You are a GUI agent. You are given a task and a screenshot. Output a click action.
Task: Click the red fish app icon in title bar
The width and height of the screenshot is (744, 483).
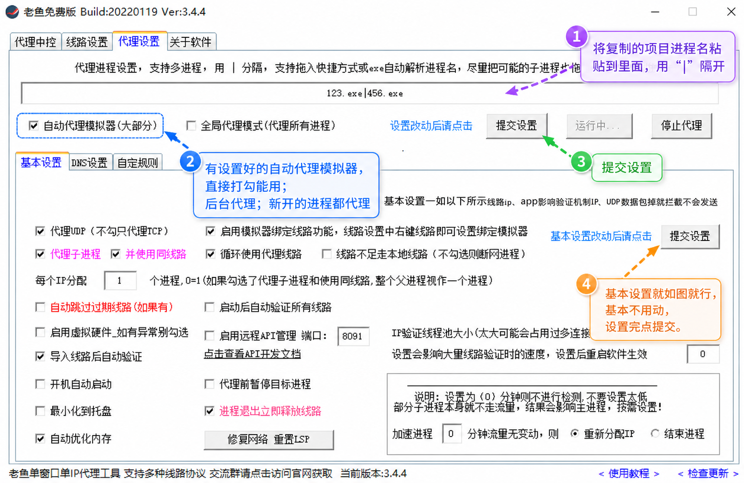point(12,11)
